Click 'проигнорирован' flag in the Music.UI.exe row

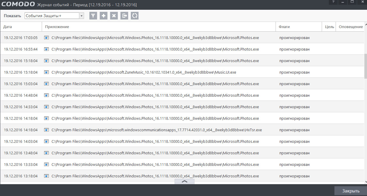click(294, 72)
